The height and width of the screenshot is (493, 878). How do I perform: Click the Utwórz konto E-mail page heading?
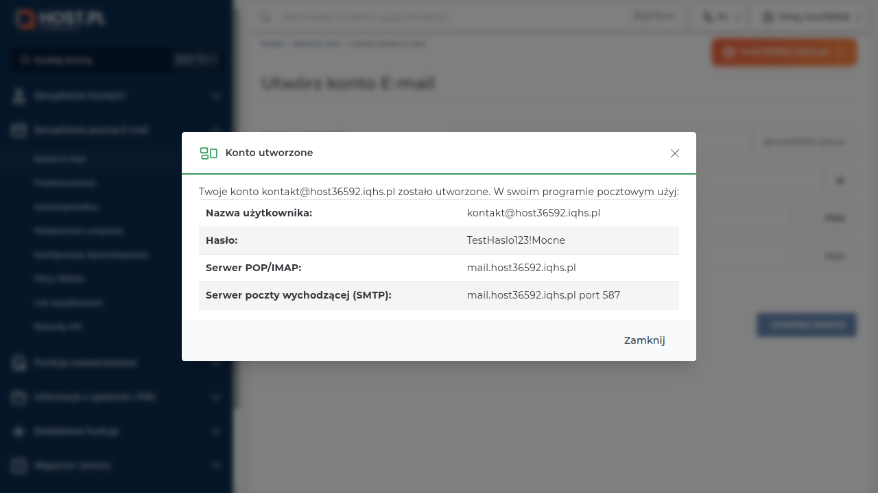coord(348,84)
